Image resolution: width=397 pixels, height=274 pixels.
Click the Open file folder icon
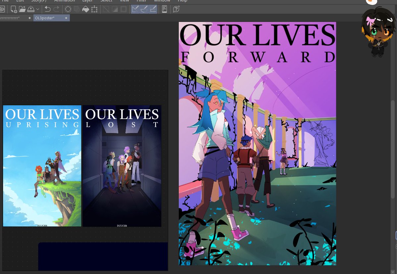click(x=22, y=9)
